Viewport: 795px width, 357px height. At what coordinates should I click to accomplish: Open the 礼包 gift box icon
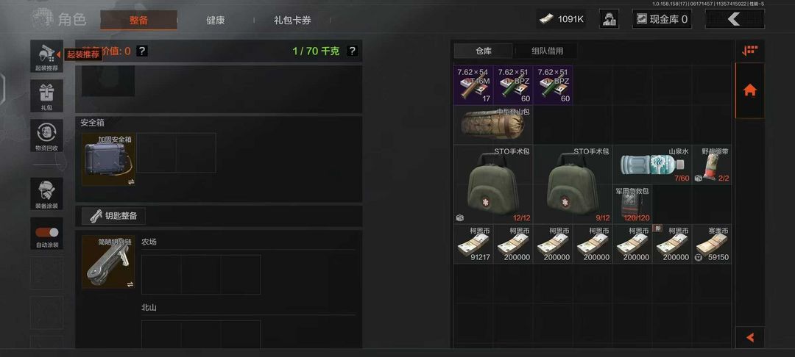coord(46,95)
